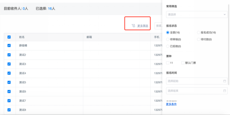Click the chevron arrow in 请选择 box
Screen dimensions: 230x115
(x=225, y=15)
